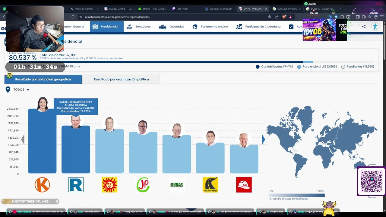This screenshot has height=217, width=386.
Task: Click Total de actas: 92,766 text
Action: point(58,55)
